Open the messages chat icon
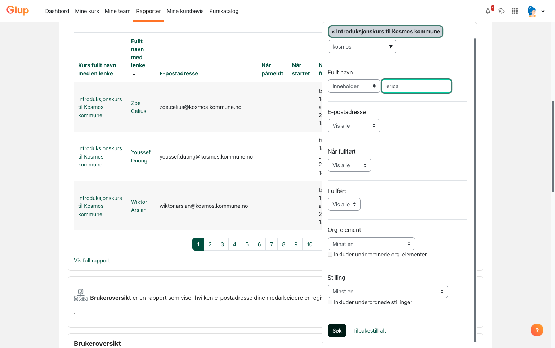Screen dimensions: 555x348 (501, 11)
